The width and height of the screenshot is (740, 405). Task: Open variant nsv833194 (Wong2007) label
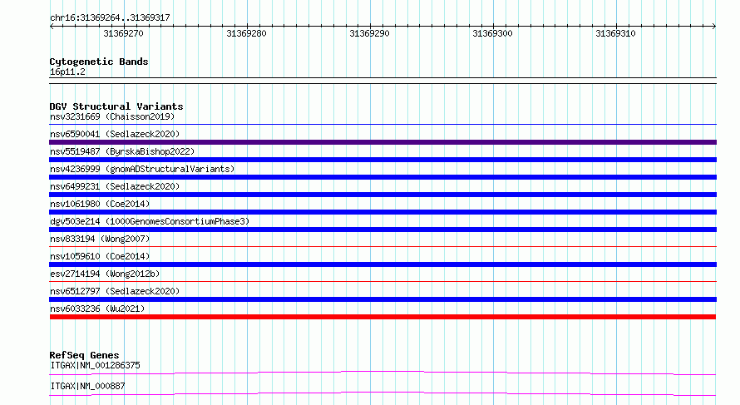[x=100, y=239]
